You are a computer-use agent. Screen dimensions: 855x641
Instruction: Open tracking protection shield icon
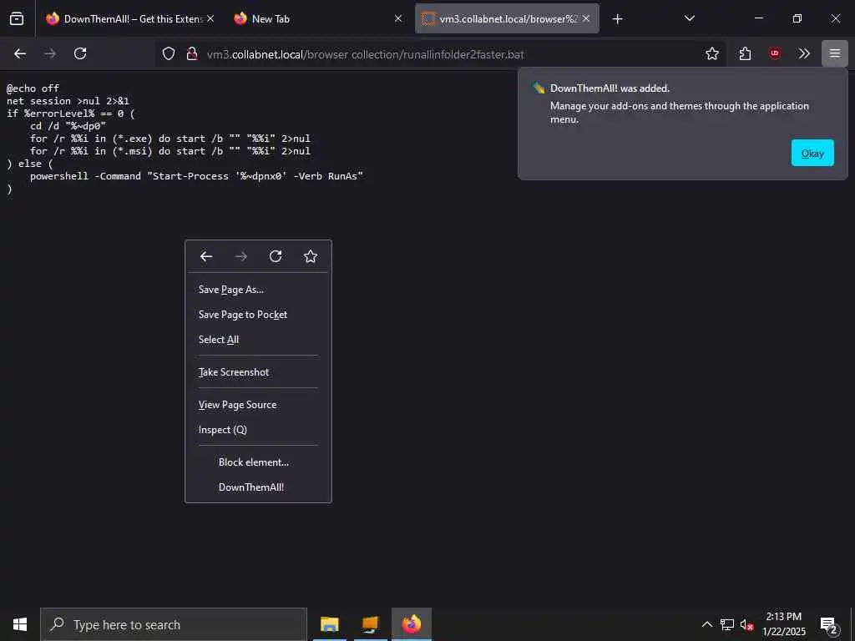[169, 53]
